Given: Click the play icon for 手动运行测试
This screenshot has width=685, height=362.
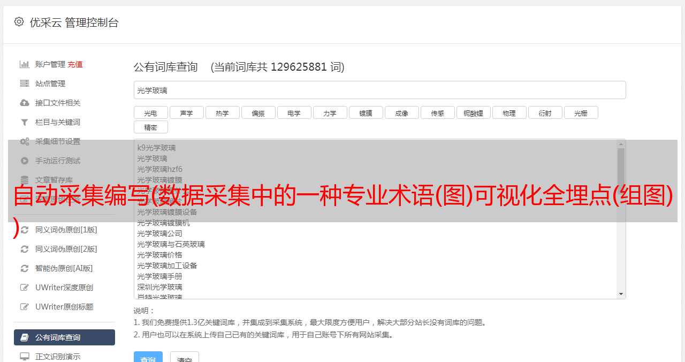Looking at the screenshot, I should pyautogui.click(x=24, y=161).
